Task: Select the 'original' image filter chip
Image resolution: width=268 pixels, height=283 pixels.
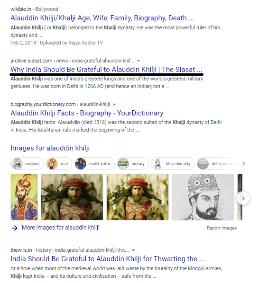Action: tap(27, 164)
